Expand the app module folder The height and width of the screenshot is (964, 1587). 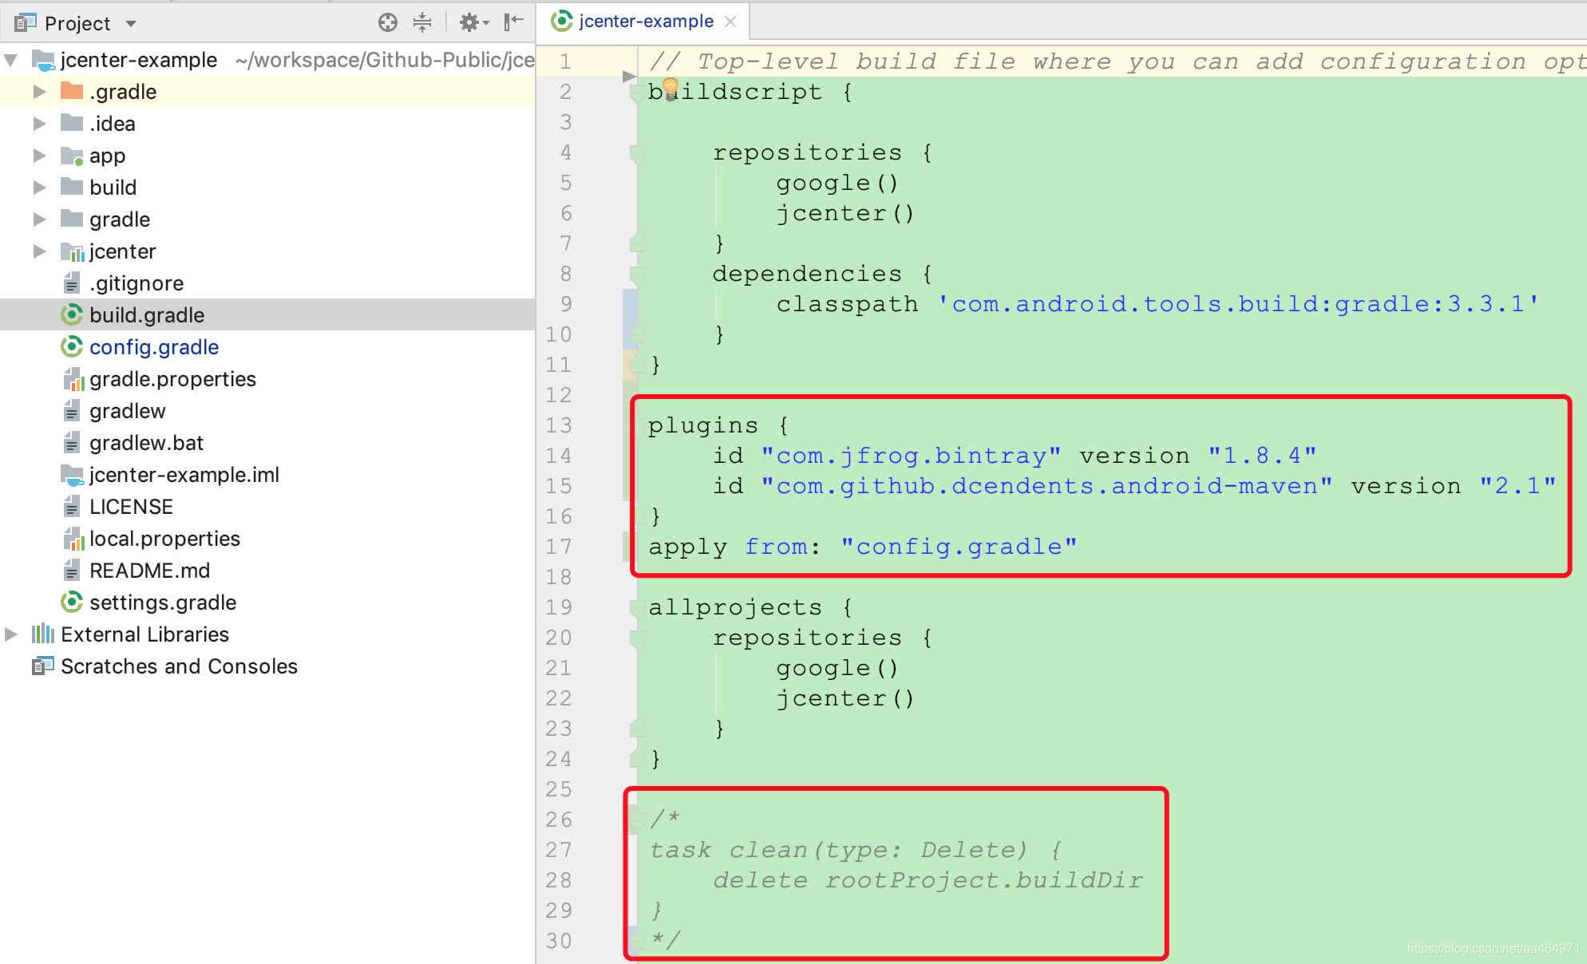[x=39, y=156]
